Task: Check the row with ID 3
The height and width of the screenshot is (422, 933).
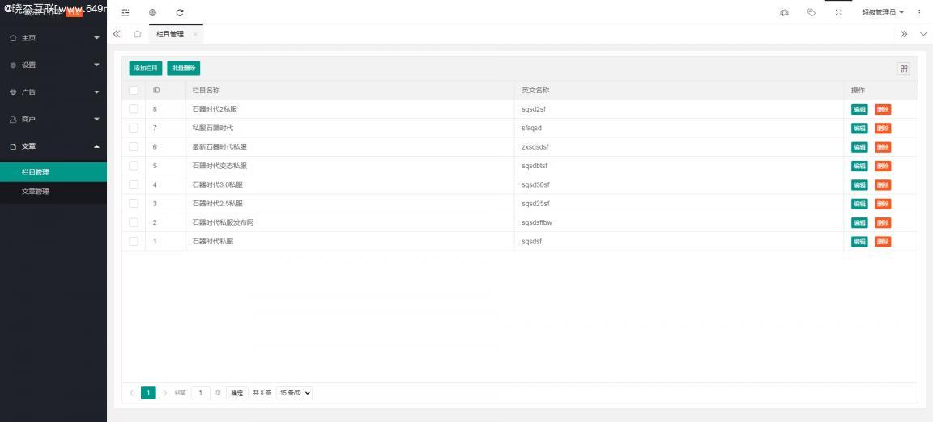Action: (x=134, y=204)
